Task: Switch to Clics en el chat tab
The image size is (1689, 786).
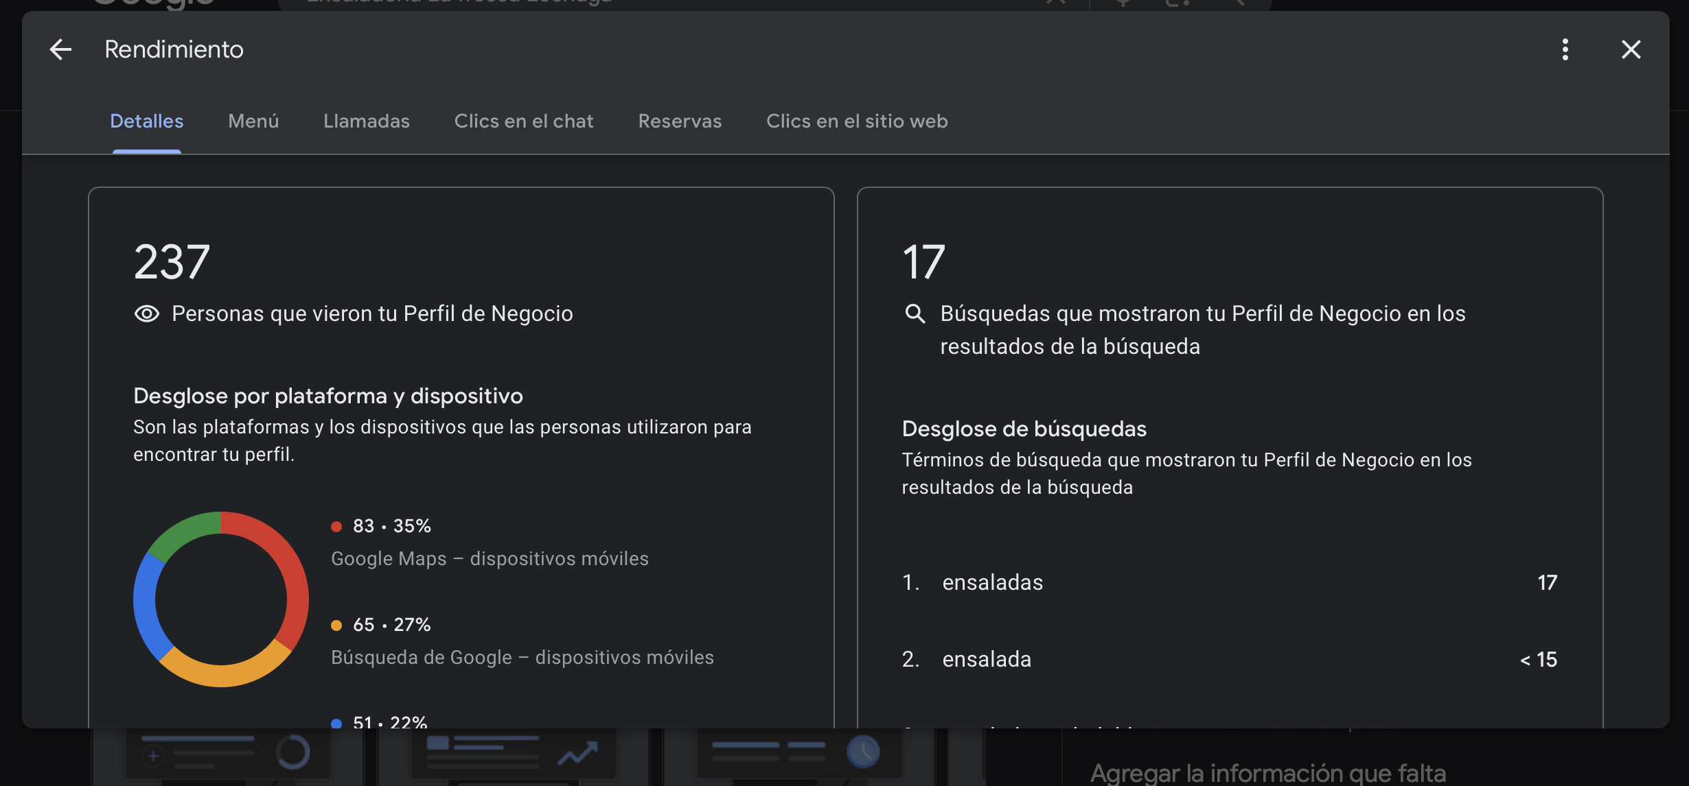Action: tap(524, 121)
